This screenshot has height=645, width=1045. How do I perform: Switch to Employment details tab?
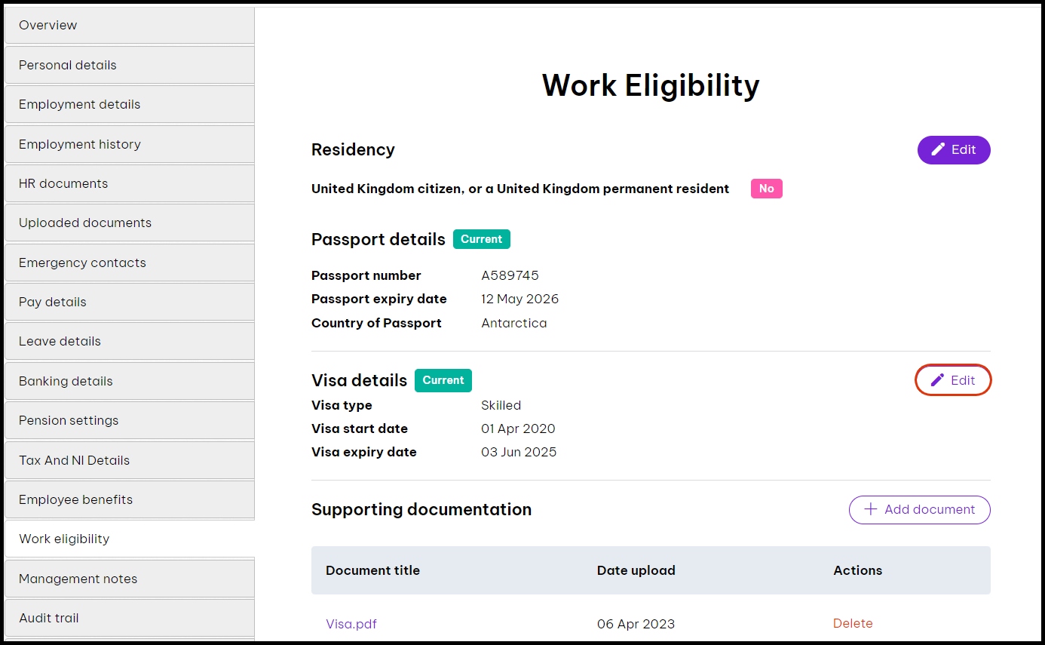tap(129, 104)
